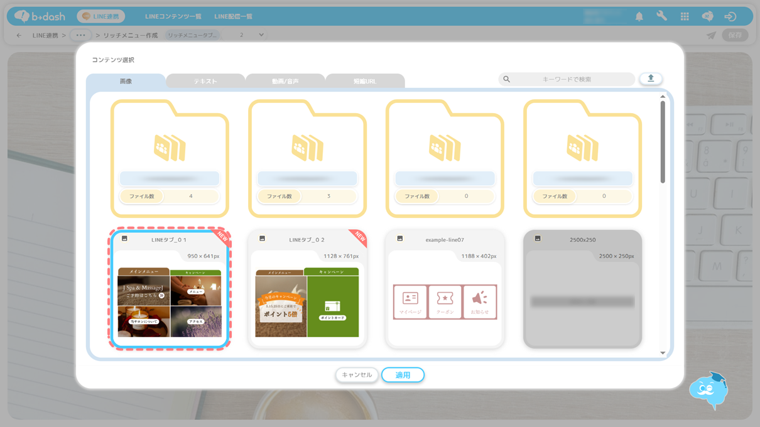
Task: Click the mascot helper icon
Action: [708, 390]
